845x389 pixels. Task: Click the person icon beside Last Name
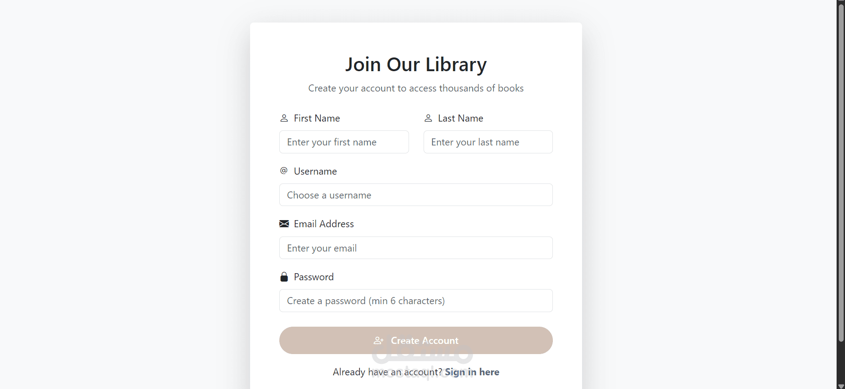[x=428, y=118]
